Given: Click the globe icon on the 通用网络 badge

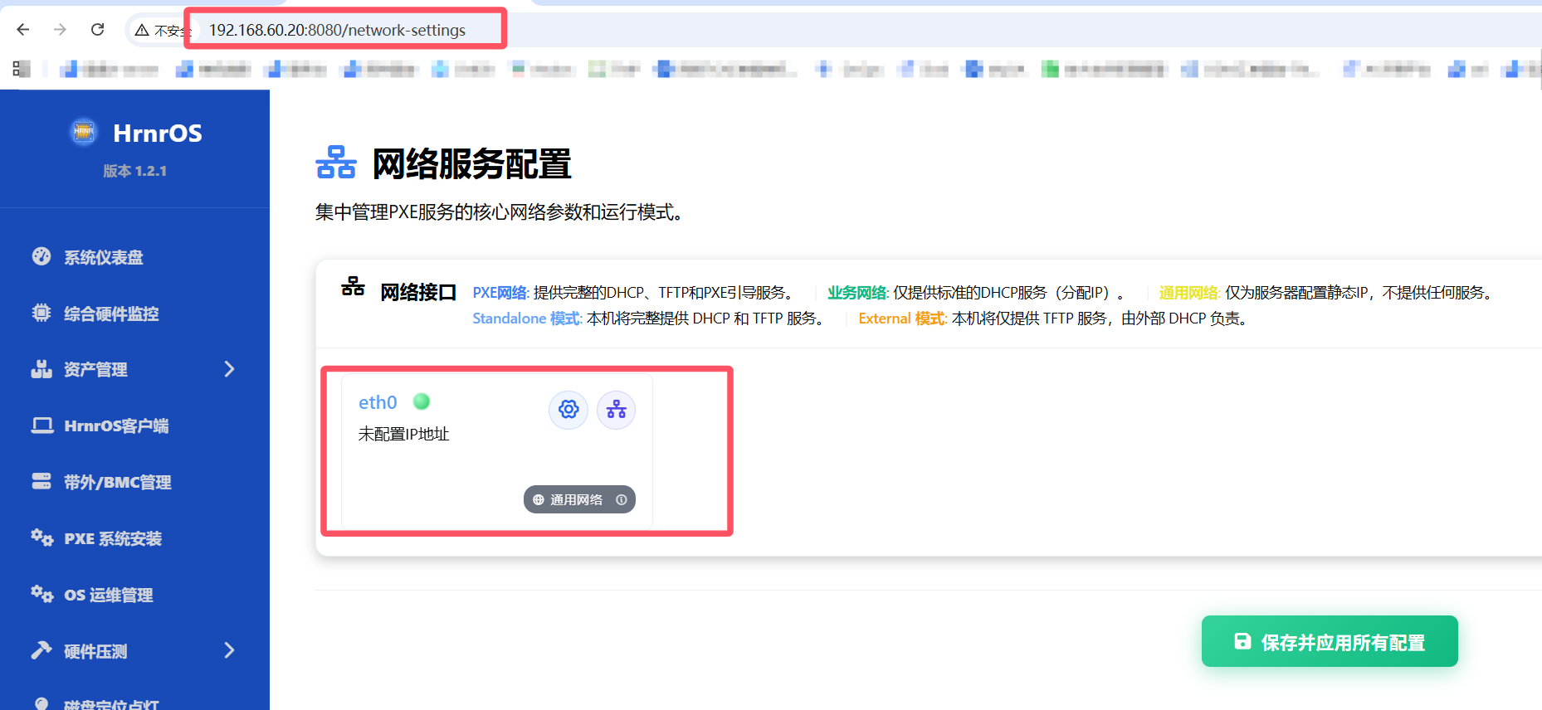Looking at the screenshot, I should point(539,500).
